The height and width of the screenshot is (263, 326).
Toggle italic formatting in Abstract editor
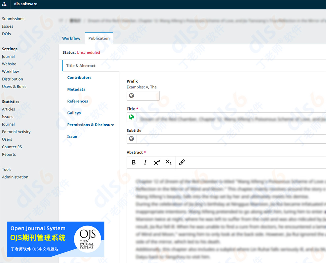coord(145,162)
